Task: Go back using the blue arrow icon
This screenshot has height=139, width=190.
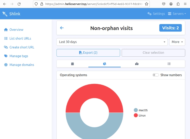Action: [62, 28]
